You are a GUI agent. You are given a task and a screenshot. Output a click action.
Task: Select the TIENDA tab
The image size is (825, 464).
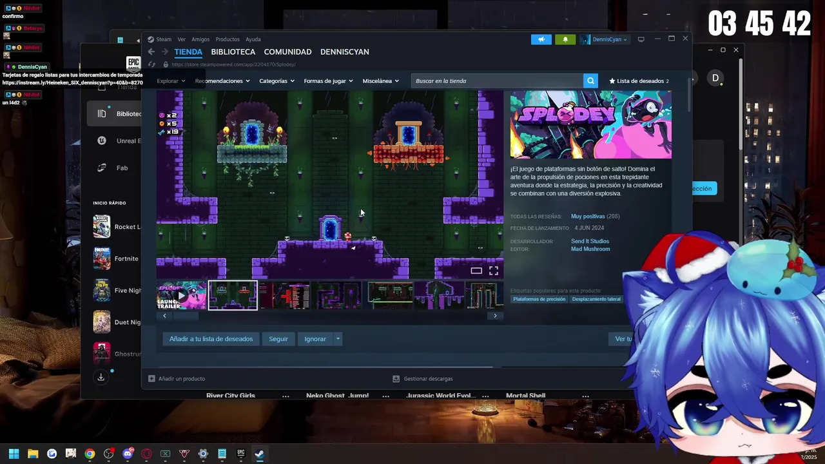coord(188,52)
